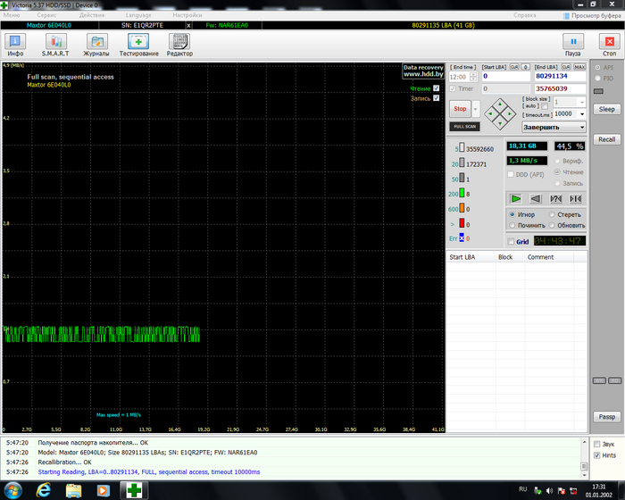Pause the scan with the Пауза button

pyautogui.click(x=573, y=45)
